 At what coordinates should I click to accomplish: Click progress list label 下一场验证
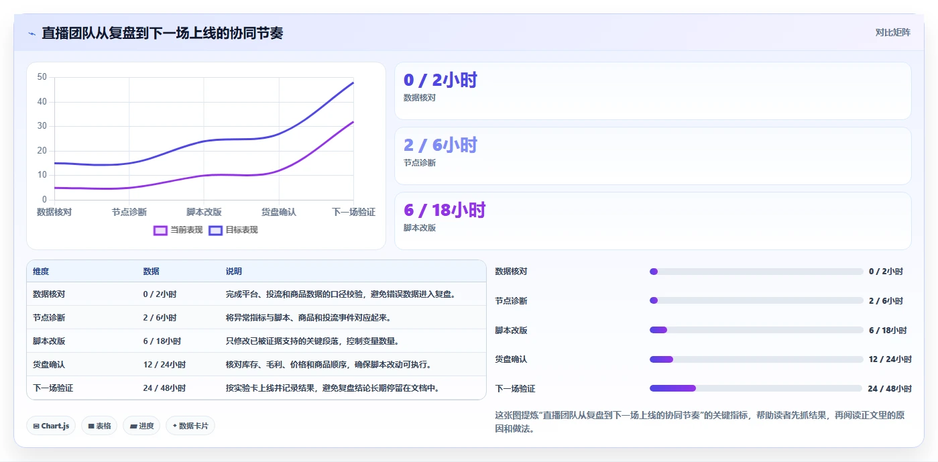click(515, 389)
